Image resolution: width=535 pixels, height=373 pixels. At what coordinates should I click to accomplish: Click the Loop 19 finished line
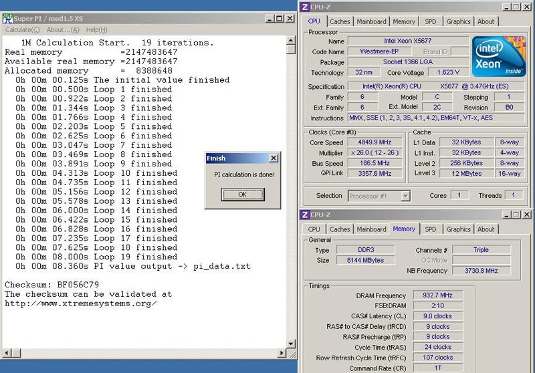click(96, 257)
